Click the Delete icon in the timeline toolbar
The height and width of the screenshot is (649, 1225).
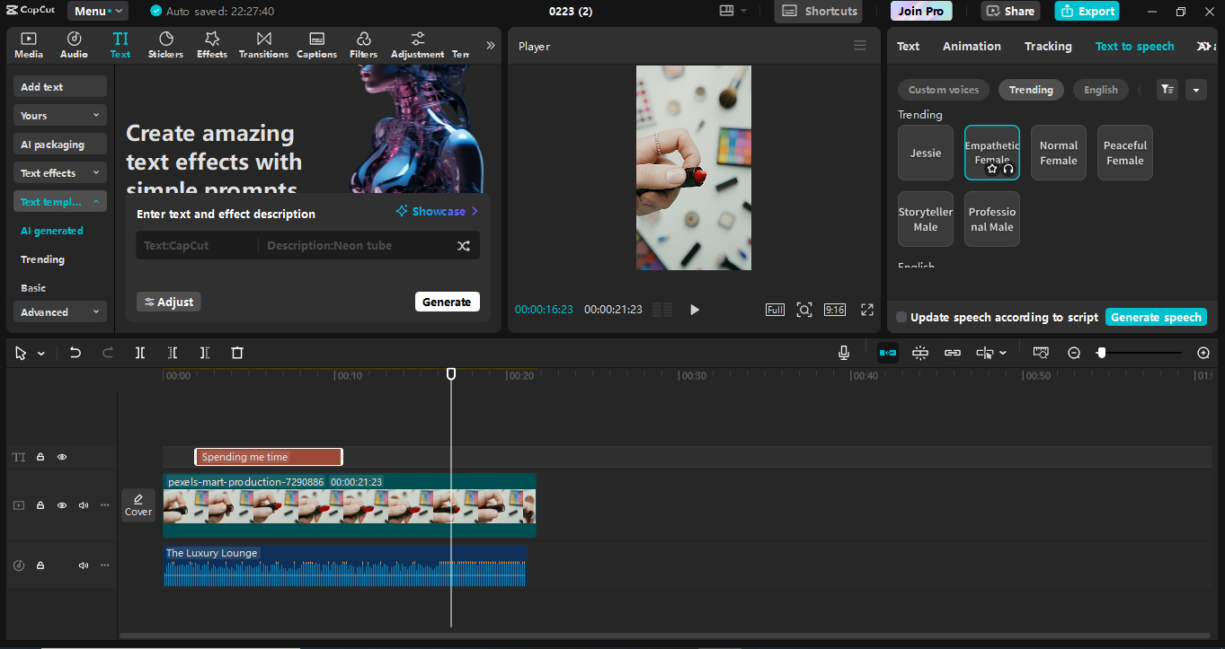pos(236,353)
